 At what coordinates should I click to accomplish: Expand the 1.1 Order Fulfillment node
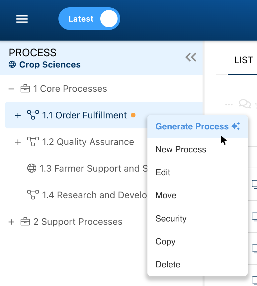click(x=18, y=115)
